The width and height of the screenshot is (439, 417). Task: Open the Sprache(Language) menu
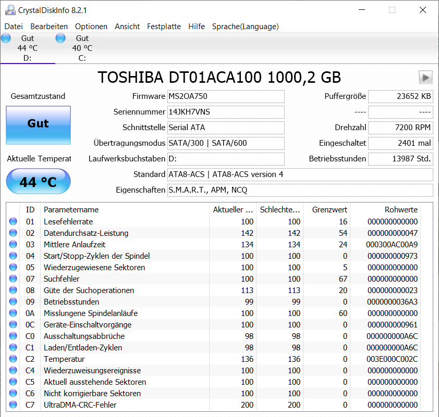pyautogui.click(x=245, y=27)
